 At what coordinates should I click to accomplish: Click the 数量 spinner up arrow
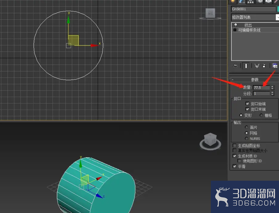[x=272, y=86]
